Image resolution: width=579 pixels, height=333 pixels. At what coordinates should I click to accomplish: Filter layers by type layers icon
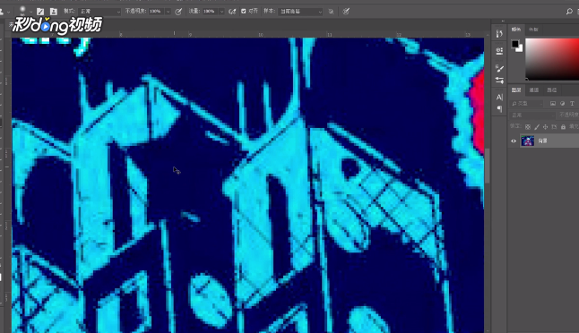click(x=572, y=104)
